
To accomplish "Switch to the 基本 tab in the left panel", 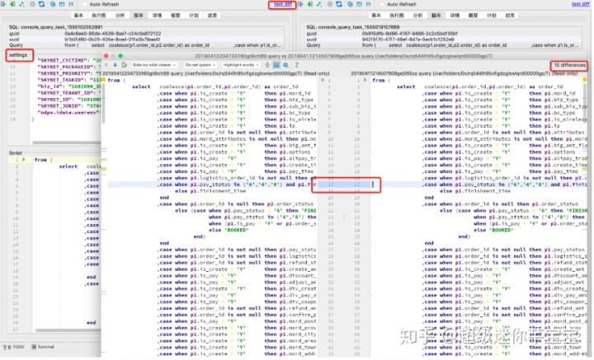I will (78, 16).
